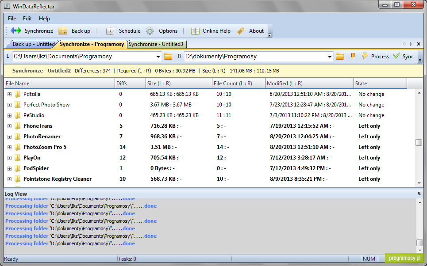Viewport: 427px width, 266px height.
Task: Click the PodSpider folder icon
Action: pos(17,168)
